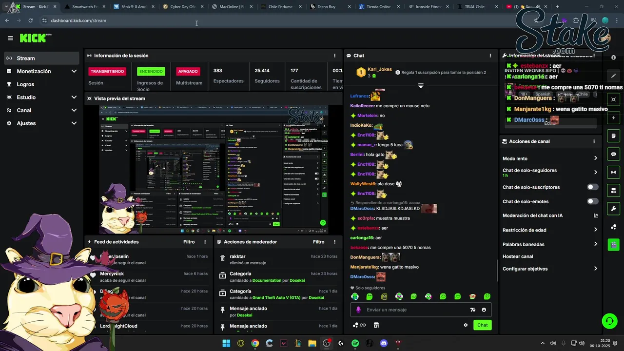Click the broadcast signal icon in right sidebar
Image resolution: width=624 pixels, height=351 pixels.
coord(613,172)
